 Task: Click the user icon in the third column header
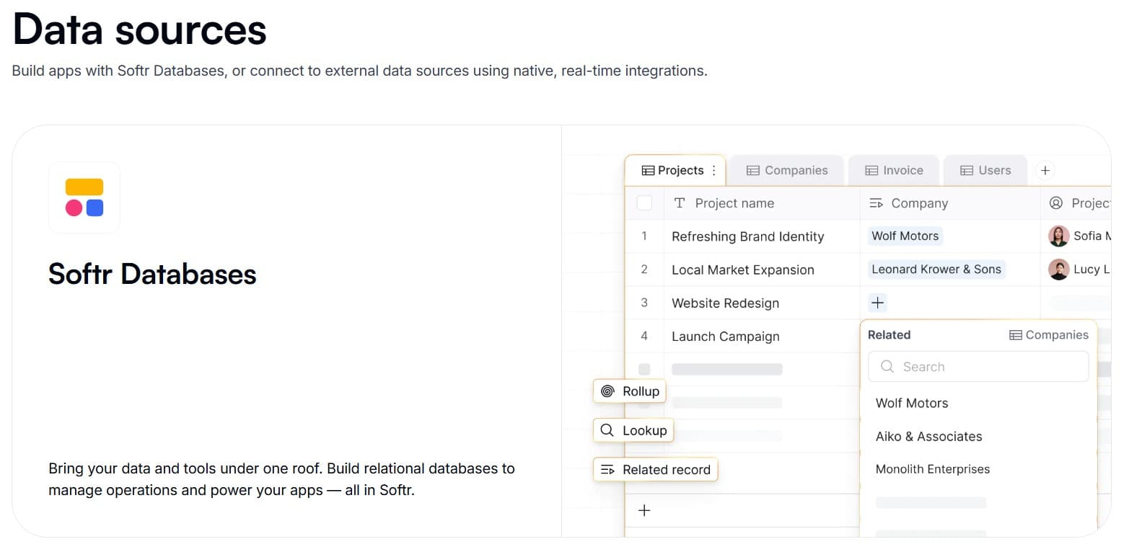tap(1056, 203)
